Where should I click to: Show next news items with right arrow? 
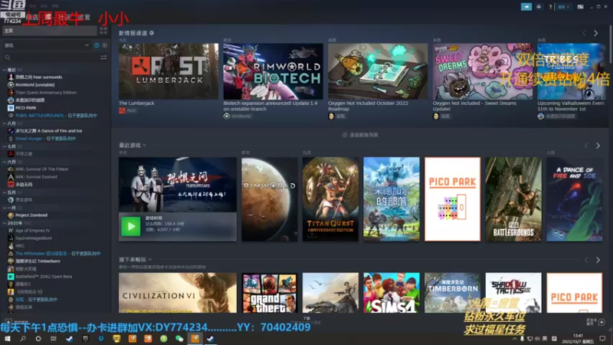(x=596, y=34)
